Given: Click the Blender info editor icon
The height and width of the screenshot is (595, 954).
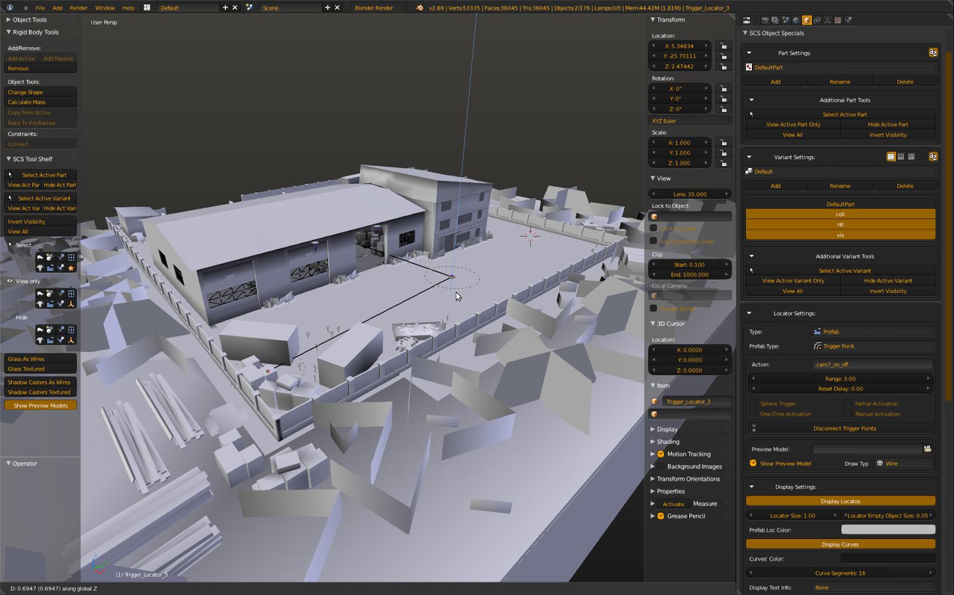Looking at the screenshot, I should [10, 8].
